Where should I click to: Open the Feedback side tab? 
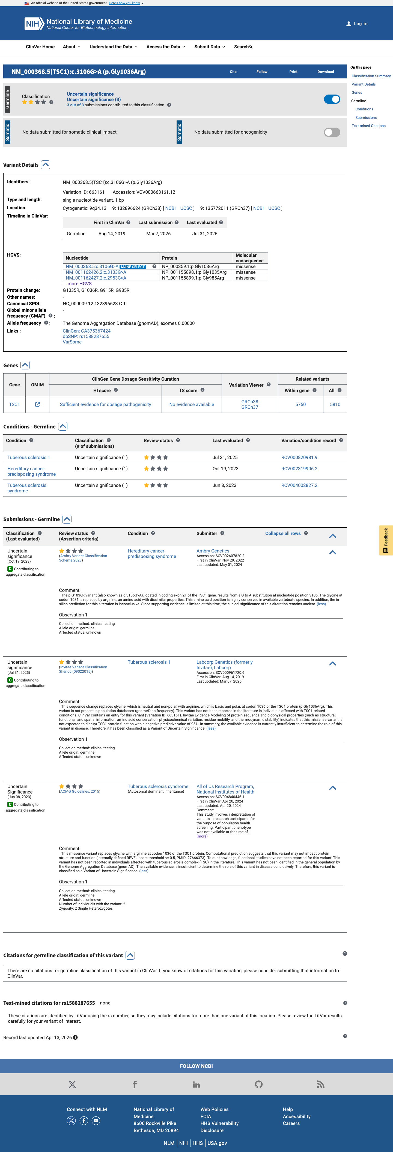coord(386,540)
